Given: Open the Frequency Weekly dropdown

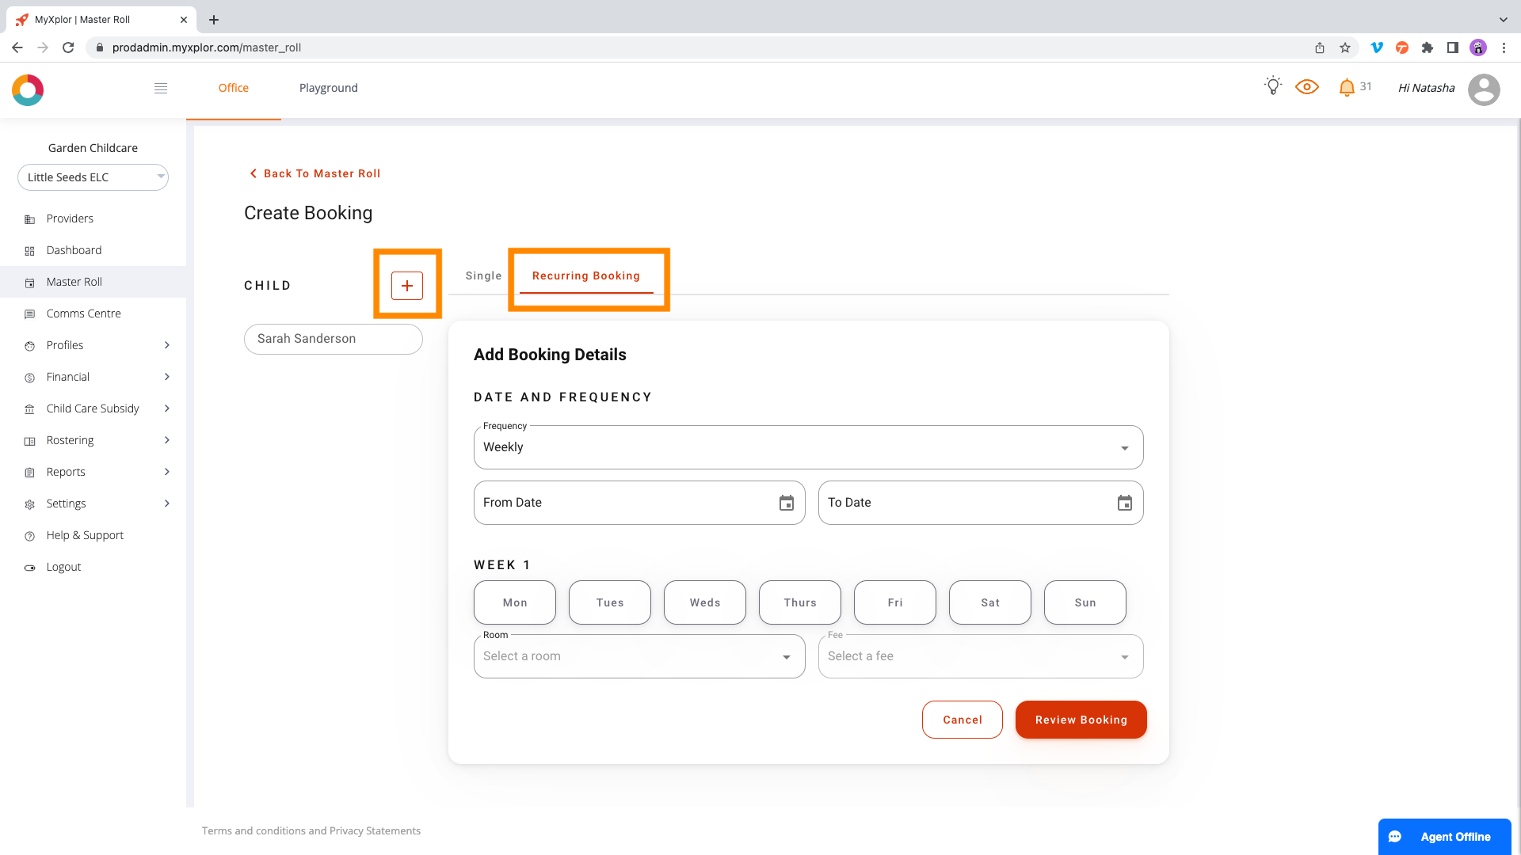Looking at the screenshot, I should (x=808, y=447).
